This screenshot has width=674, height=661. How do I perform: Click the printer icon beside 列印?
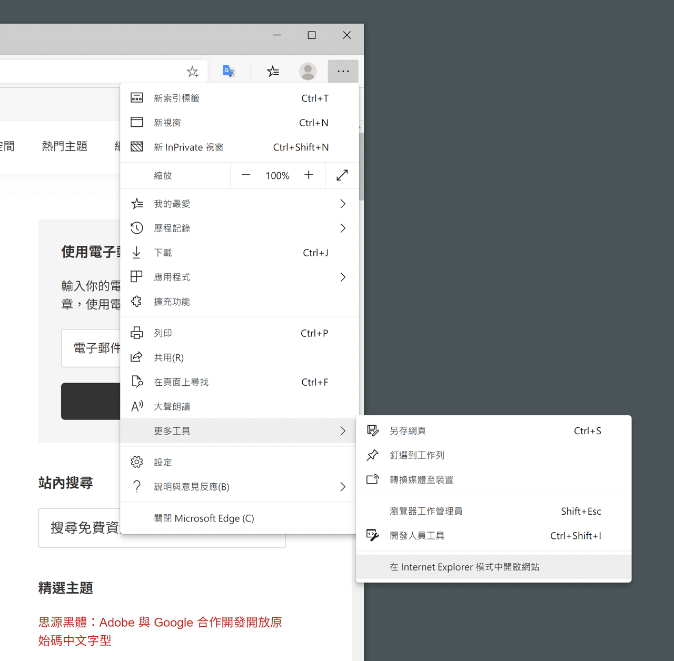(x=137, y=333)
